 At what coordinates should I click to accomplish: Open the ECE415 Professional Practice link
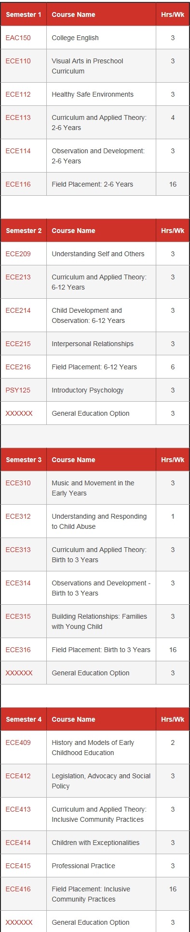pos(18,866)
